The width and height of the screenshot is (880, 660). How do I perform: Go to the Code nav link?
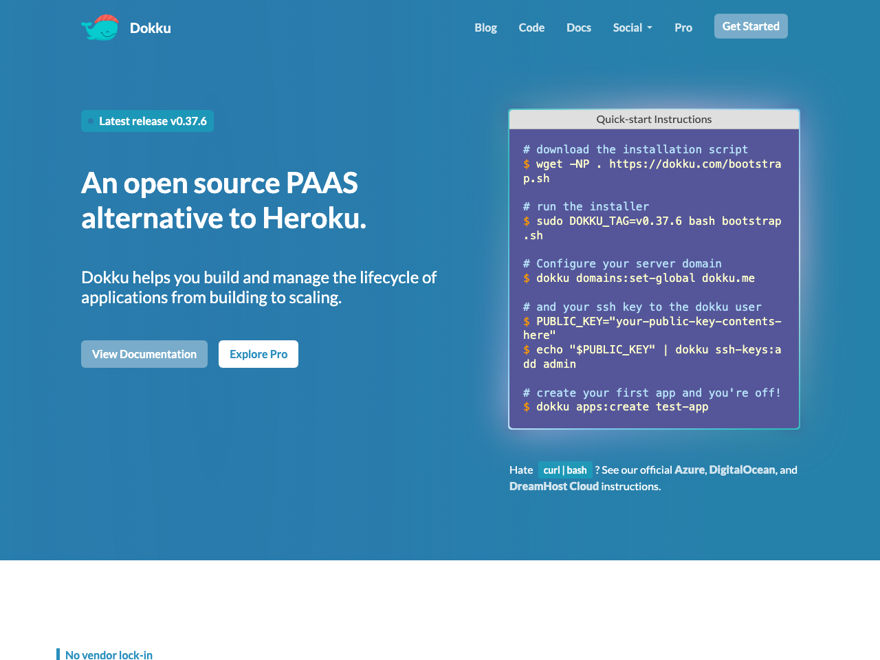(531, 27)
